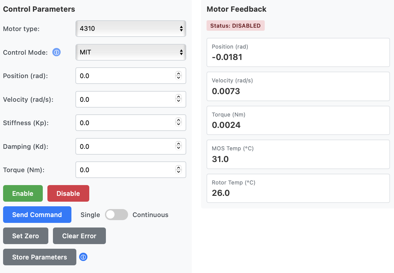Decrease Damping using its down arrow

click(x=178, y=148)
